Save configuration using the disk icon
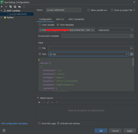The width and height of the screenshot is (138, 134). click(x=15, y=7)
